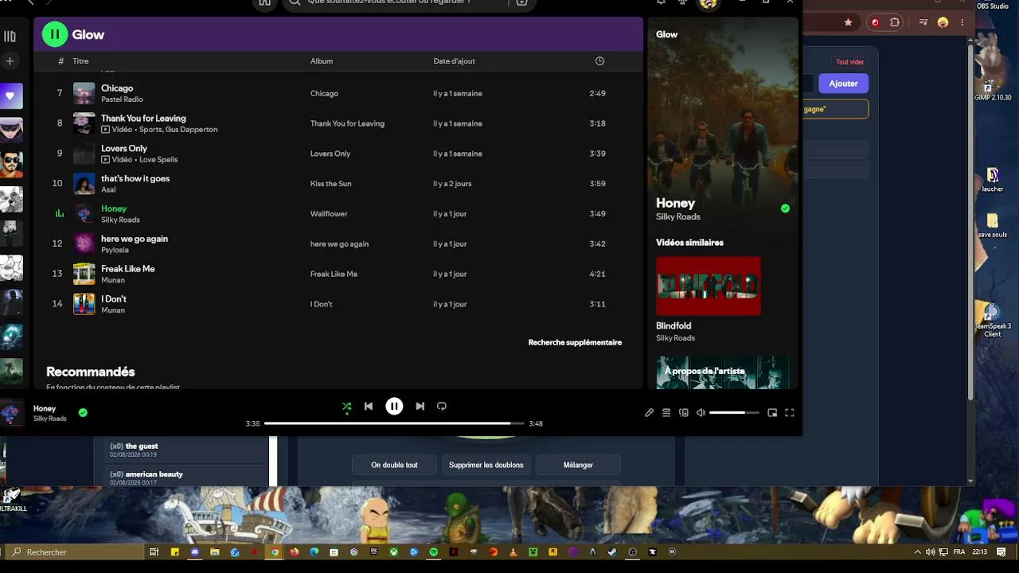This screenshot has width=1019, height=573.
Task: Sort the playlist by Album column
Action: (322, 61)
